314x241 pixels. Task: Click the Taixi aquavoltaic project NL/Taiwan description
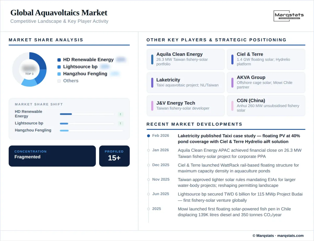coord(187,85)
